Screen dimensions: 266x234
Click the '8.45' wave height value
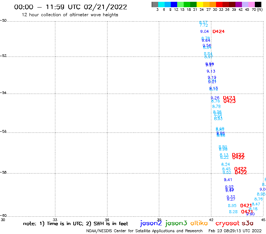[226, 169]
